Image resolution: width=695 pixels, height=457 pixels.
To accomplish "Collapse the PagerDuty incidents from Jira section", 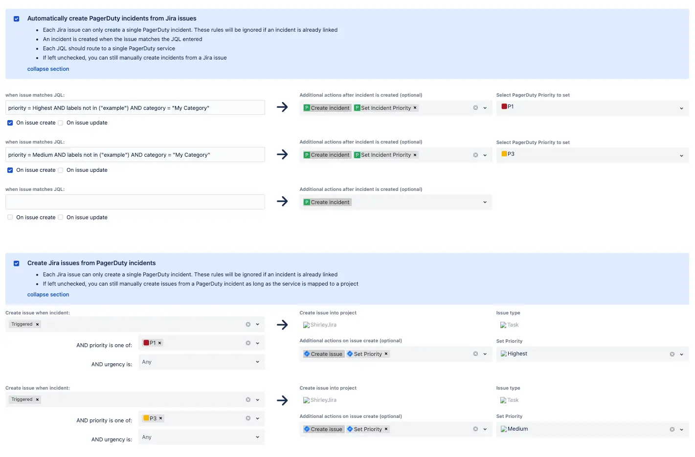I will tap(48, 69).
